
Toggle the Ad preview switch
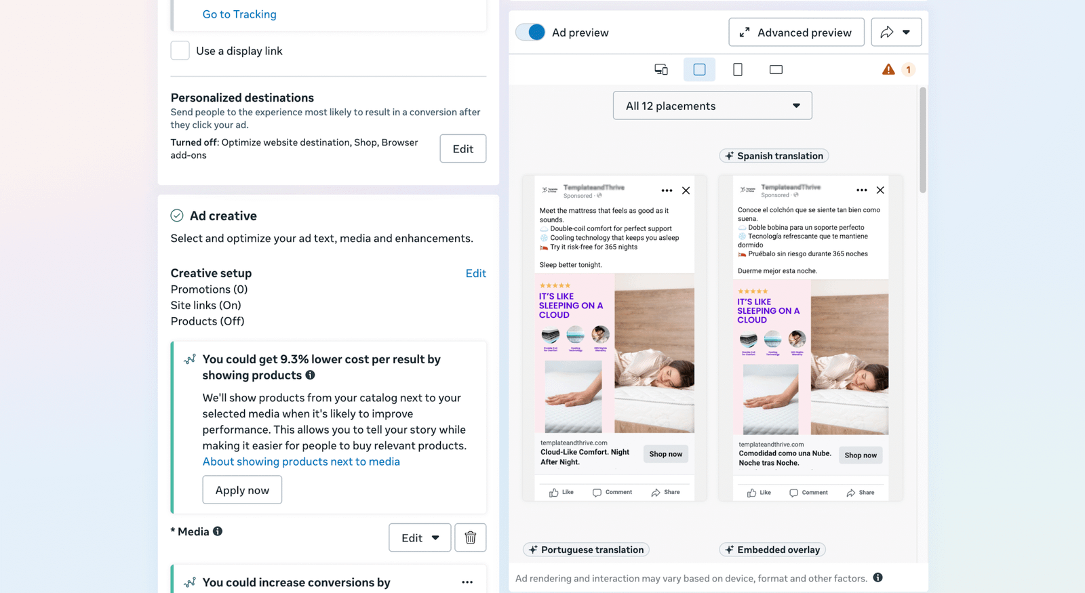click(x=530, y=32)
